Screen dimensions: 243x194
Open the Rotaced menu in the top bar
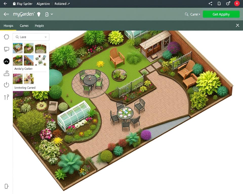(x=61, y=4)
